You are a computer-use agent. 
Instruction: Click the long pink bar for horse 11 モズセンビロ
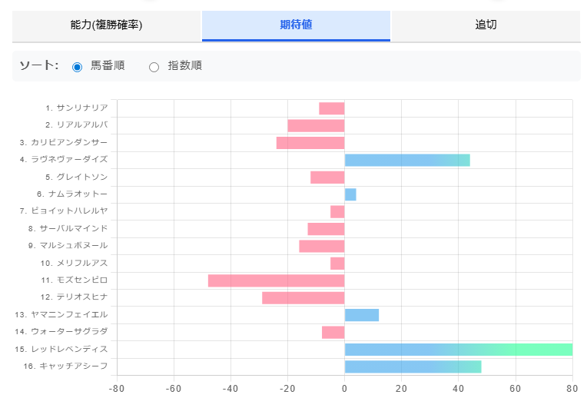click(x=277, y=280)
